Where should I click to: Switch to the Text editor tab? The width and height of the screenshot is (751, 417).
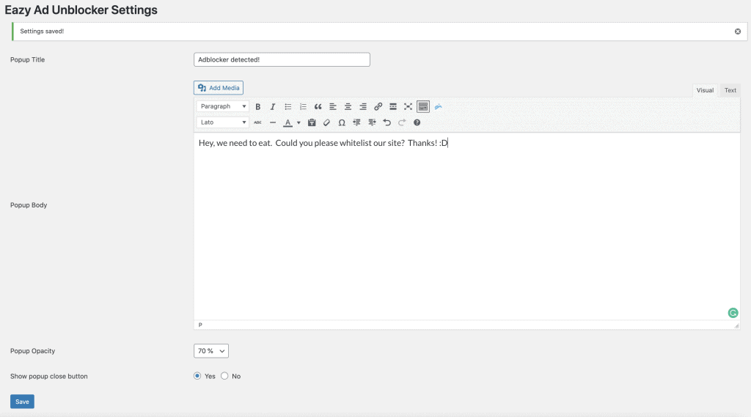tap(730, 90)
